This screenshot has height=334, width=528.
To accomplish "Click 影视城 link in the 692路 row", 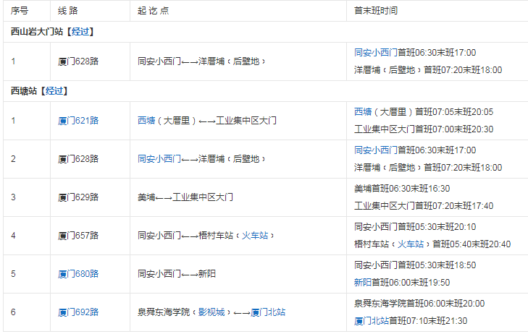I will 212,312.
